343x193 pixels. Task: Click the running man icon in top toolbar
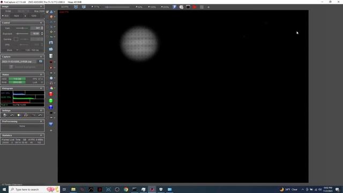(174, 7)
